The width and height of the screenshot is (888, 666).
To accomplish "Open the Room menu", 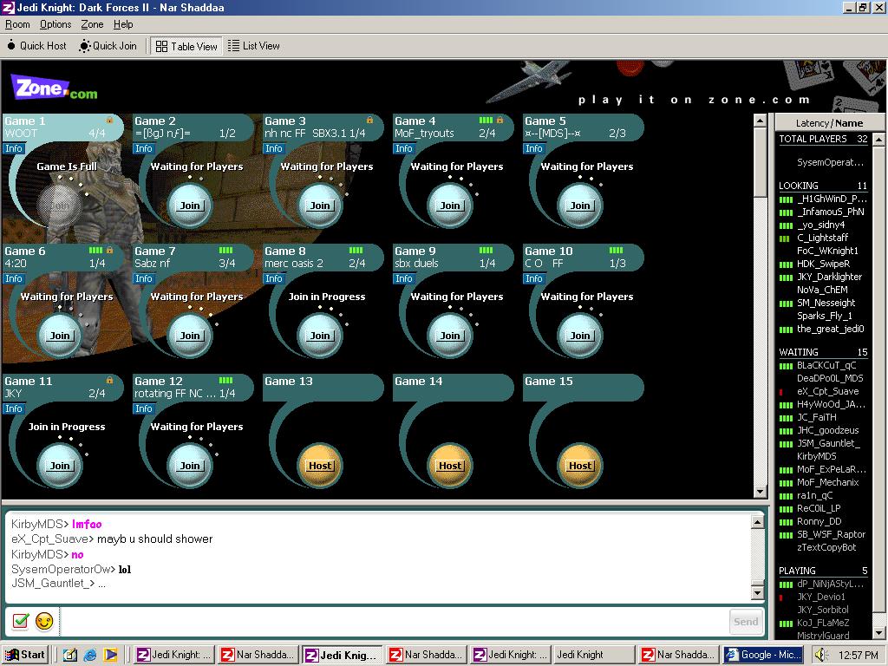I will tap(17, 24).
